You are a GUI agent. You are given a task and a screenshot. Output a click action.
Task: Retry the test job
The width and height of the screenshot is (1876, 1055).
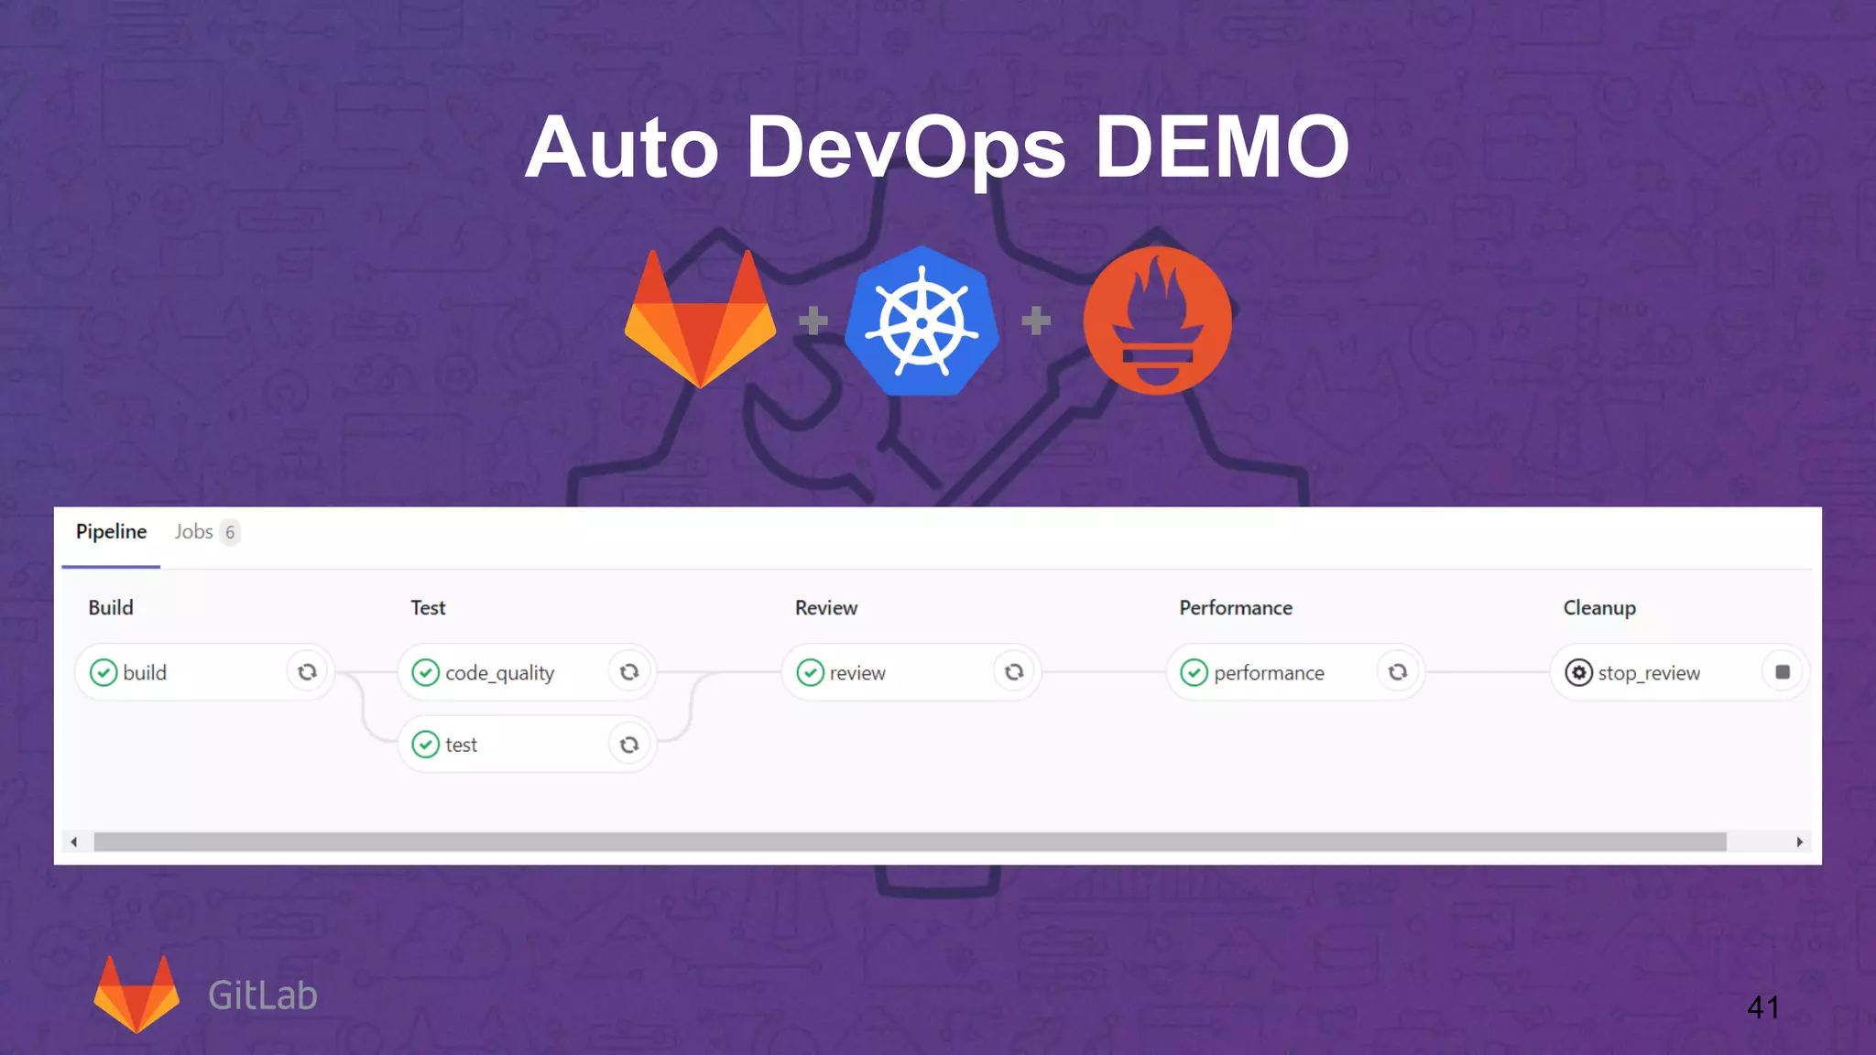[629, 745]
